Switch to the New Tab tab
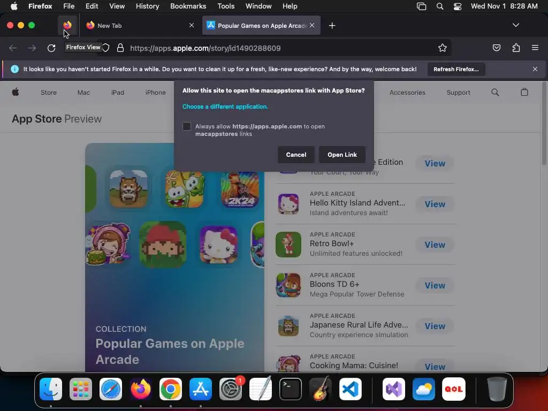 pyautogui.click(x=140, y=26)
